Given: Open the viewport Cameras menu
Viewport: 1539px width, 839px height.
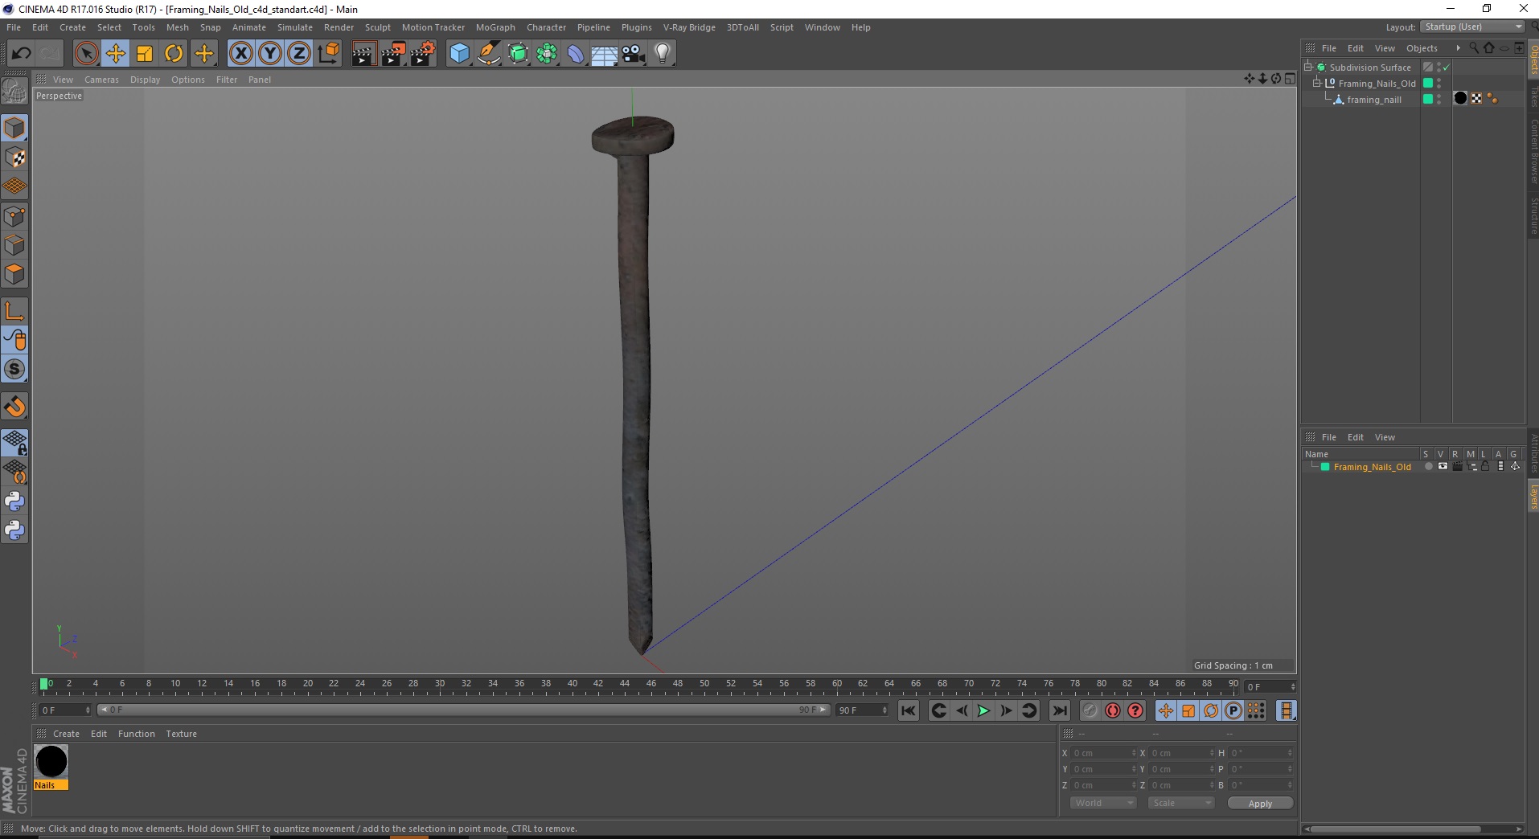Looking at the screenshot, I should pos(101,80).
